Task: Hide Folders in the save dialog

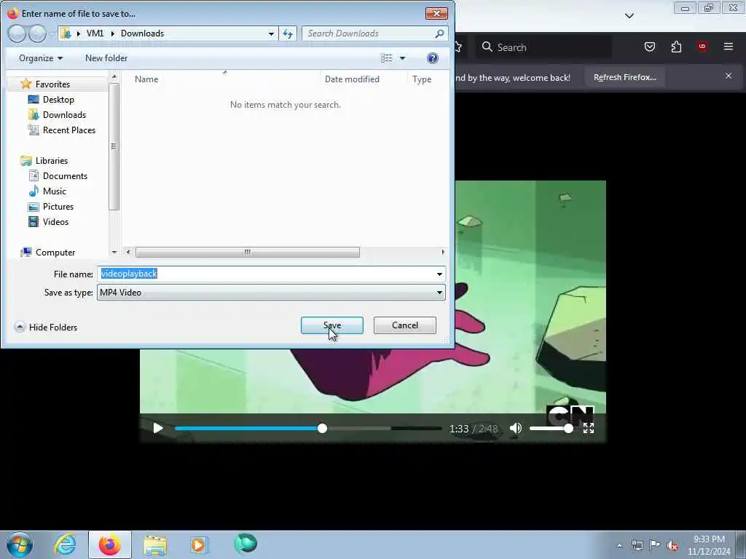Action: pyautogui.click(x=46, y=327)
